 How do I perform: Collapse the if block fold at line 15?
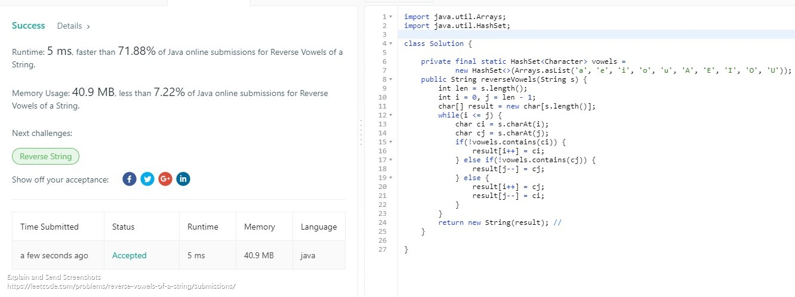click(x=391, y=141)
